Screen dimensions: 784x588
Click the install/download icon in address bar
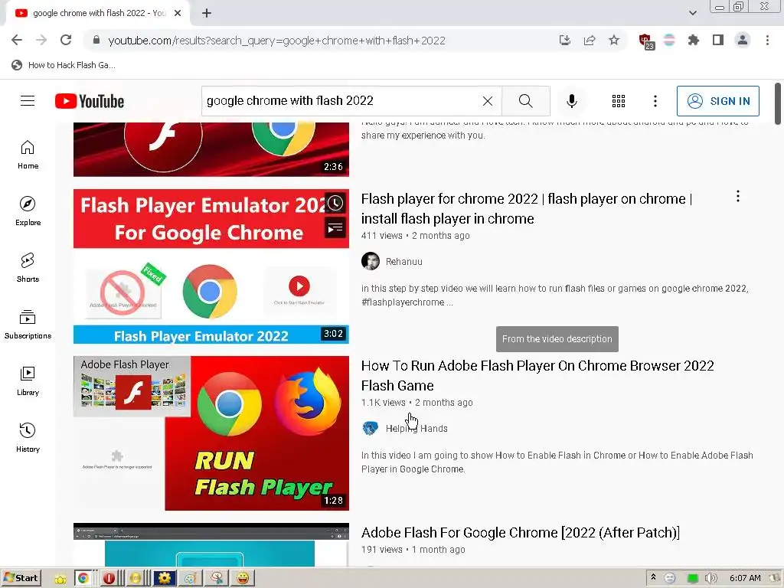click(565, 41)
